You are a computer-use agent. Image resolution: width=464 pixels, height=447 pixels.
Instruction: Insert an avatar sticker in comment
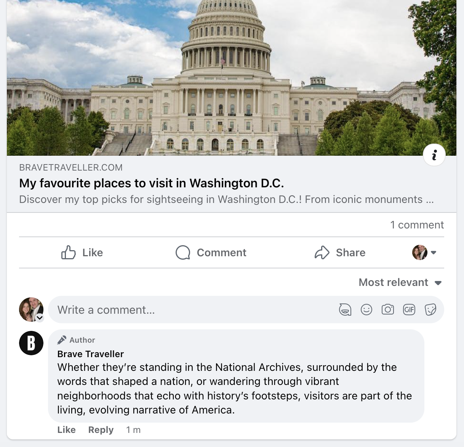point(345,310)
